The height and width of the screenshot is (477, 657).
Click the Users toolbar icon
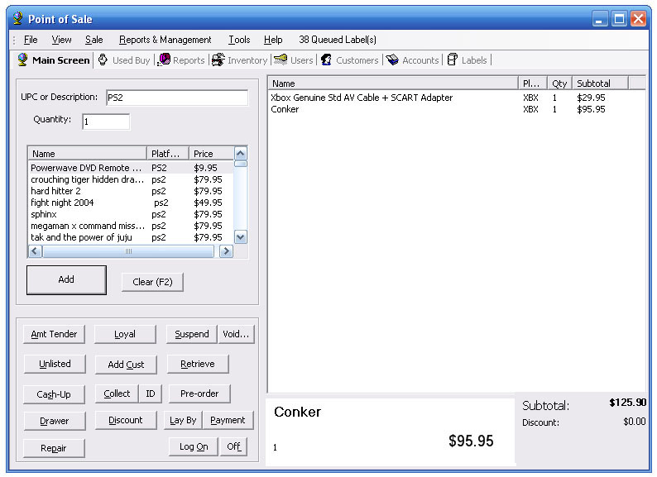pos(281,60)
